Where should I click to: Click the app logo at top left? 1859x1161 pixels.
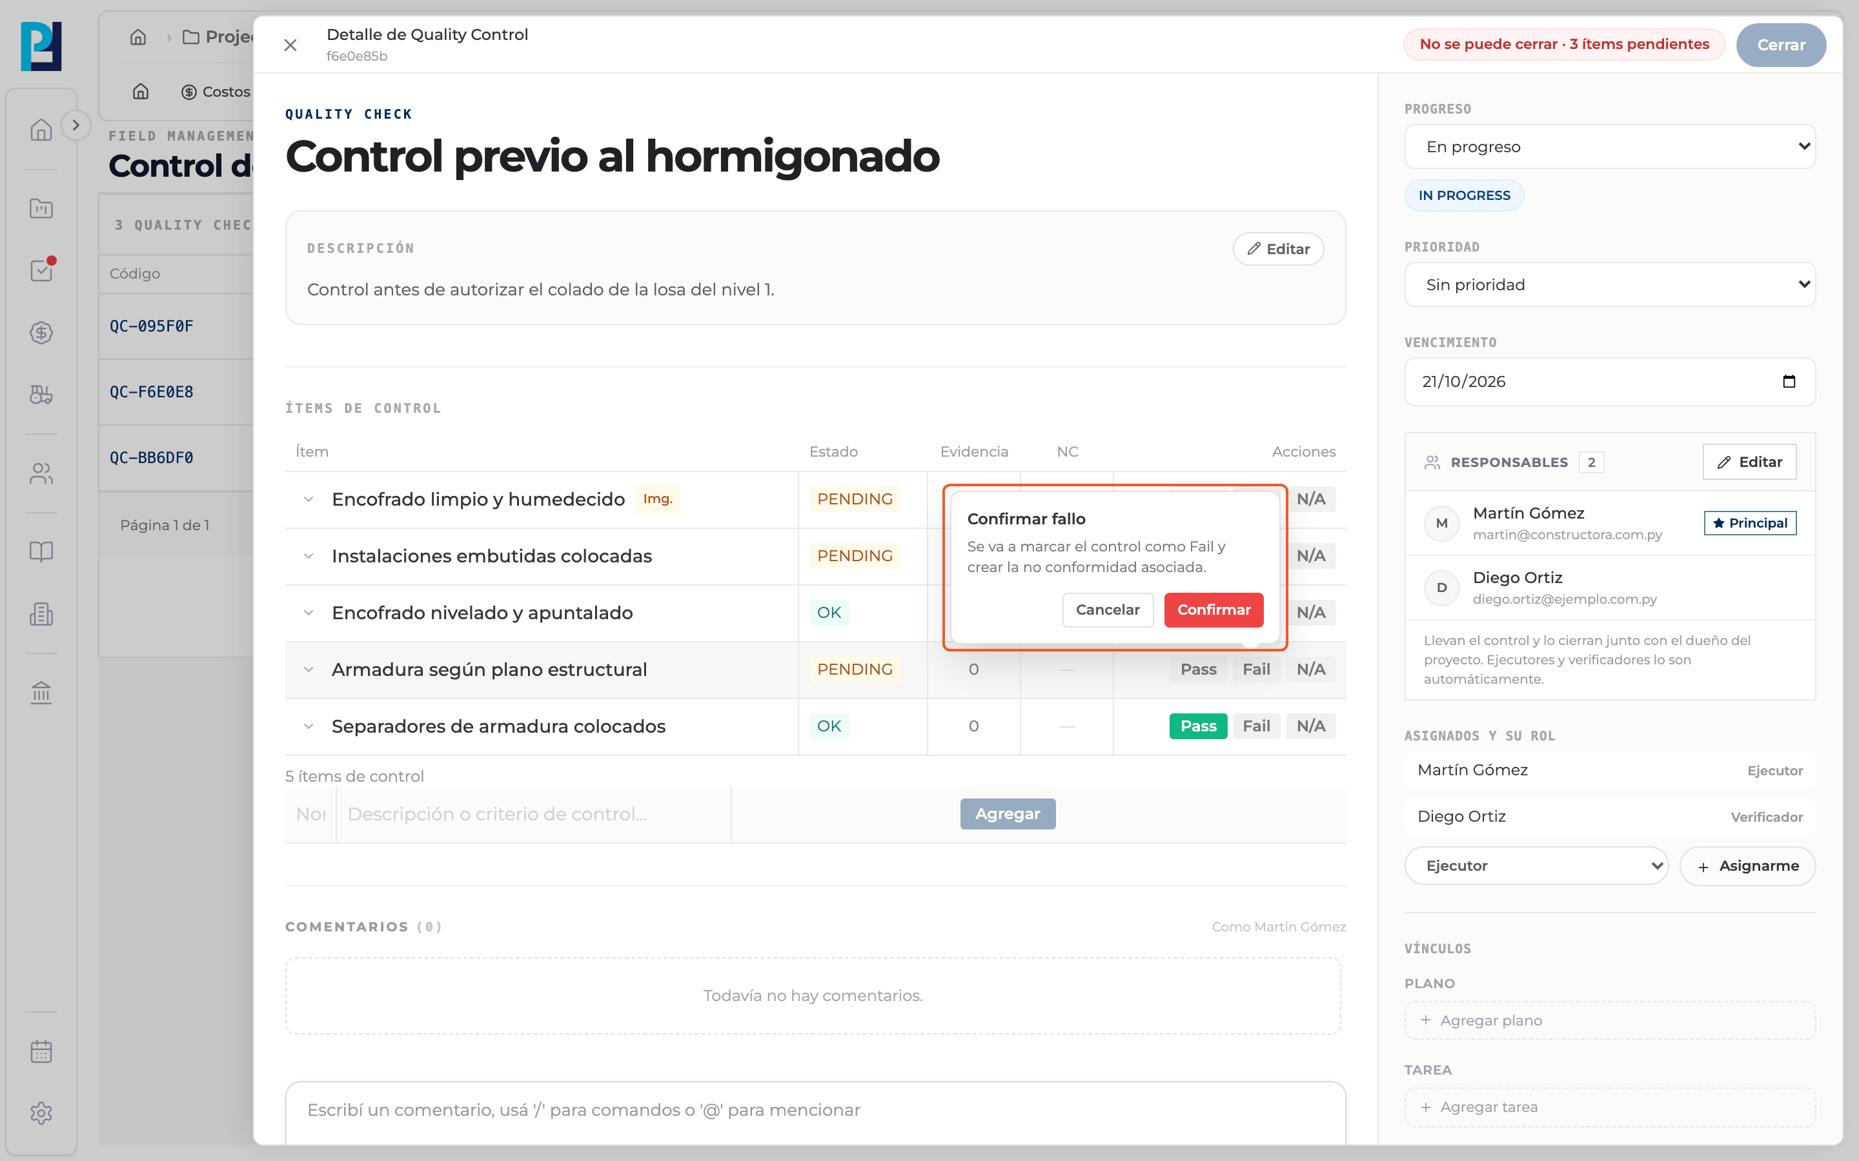pos(41,46)
